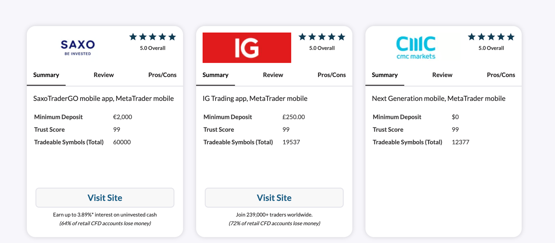Click the IG Tradeable Symbols value 19537

[x=291, y=142]
